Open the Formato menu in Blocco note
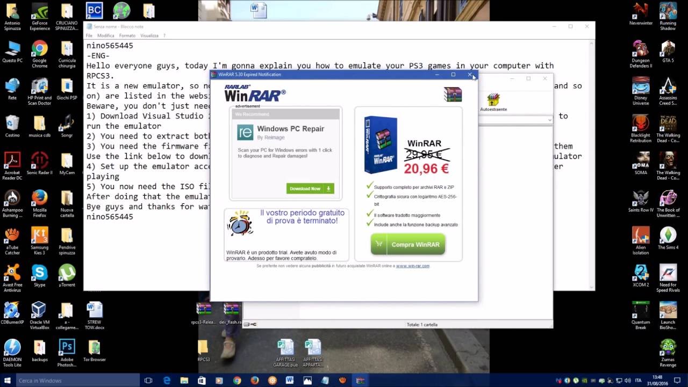The image size is (688, 387). point(127,35)
